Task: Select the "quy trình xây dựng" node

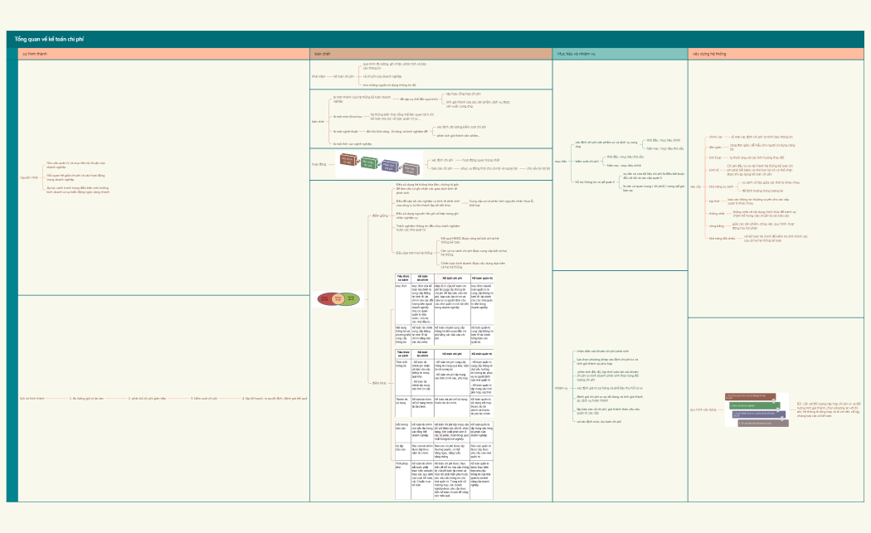Action: pyautogui.click(x=702, y=409)
